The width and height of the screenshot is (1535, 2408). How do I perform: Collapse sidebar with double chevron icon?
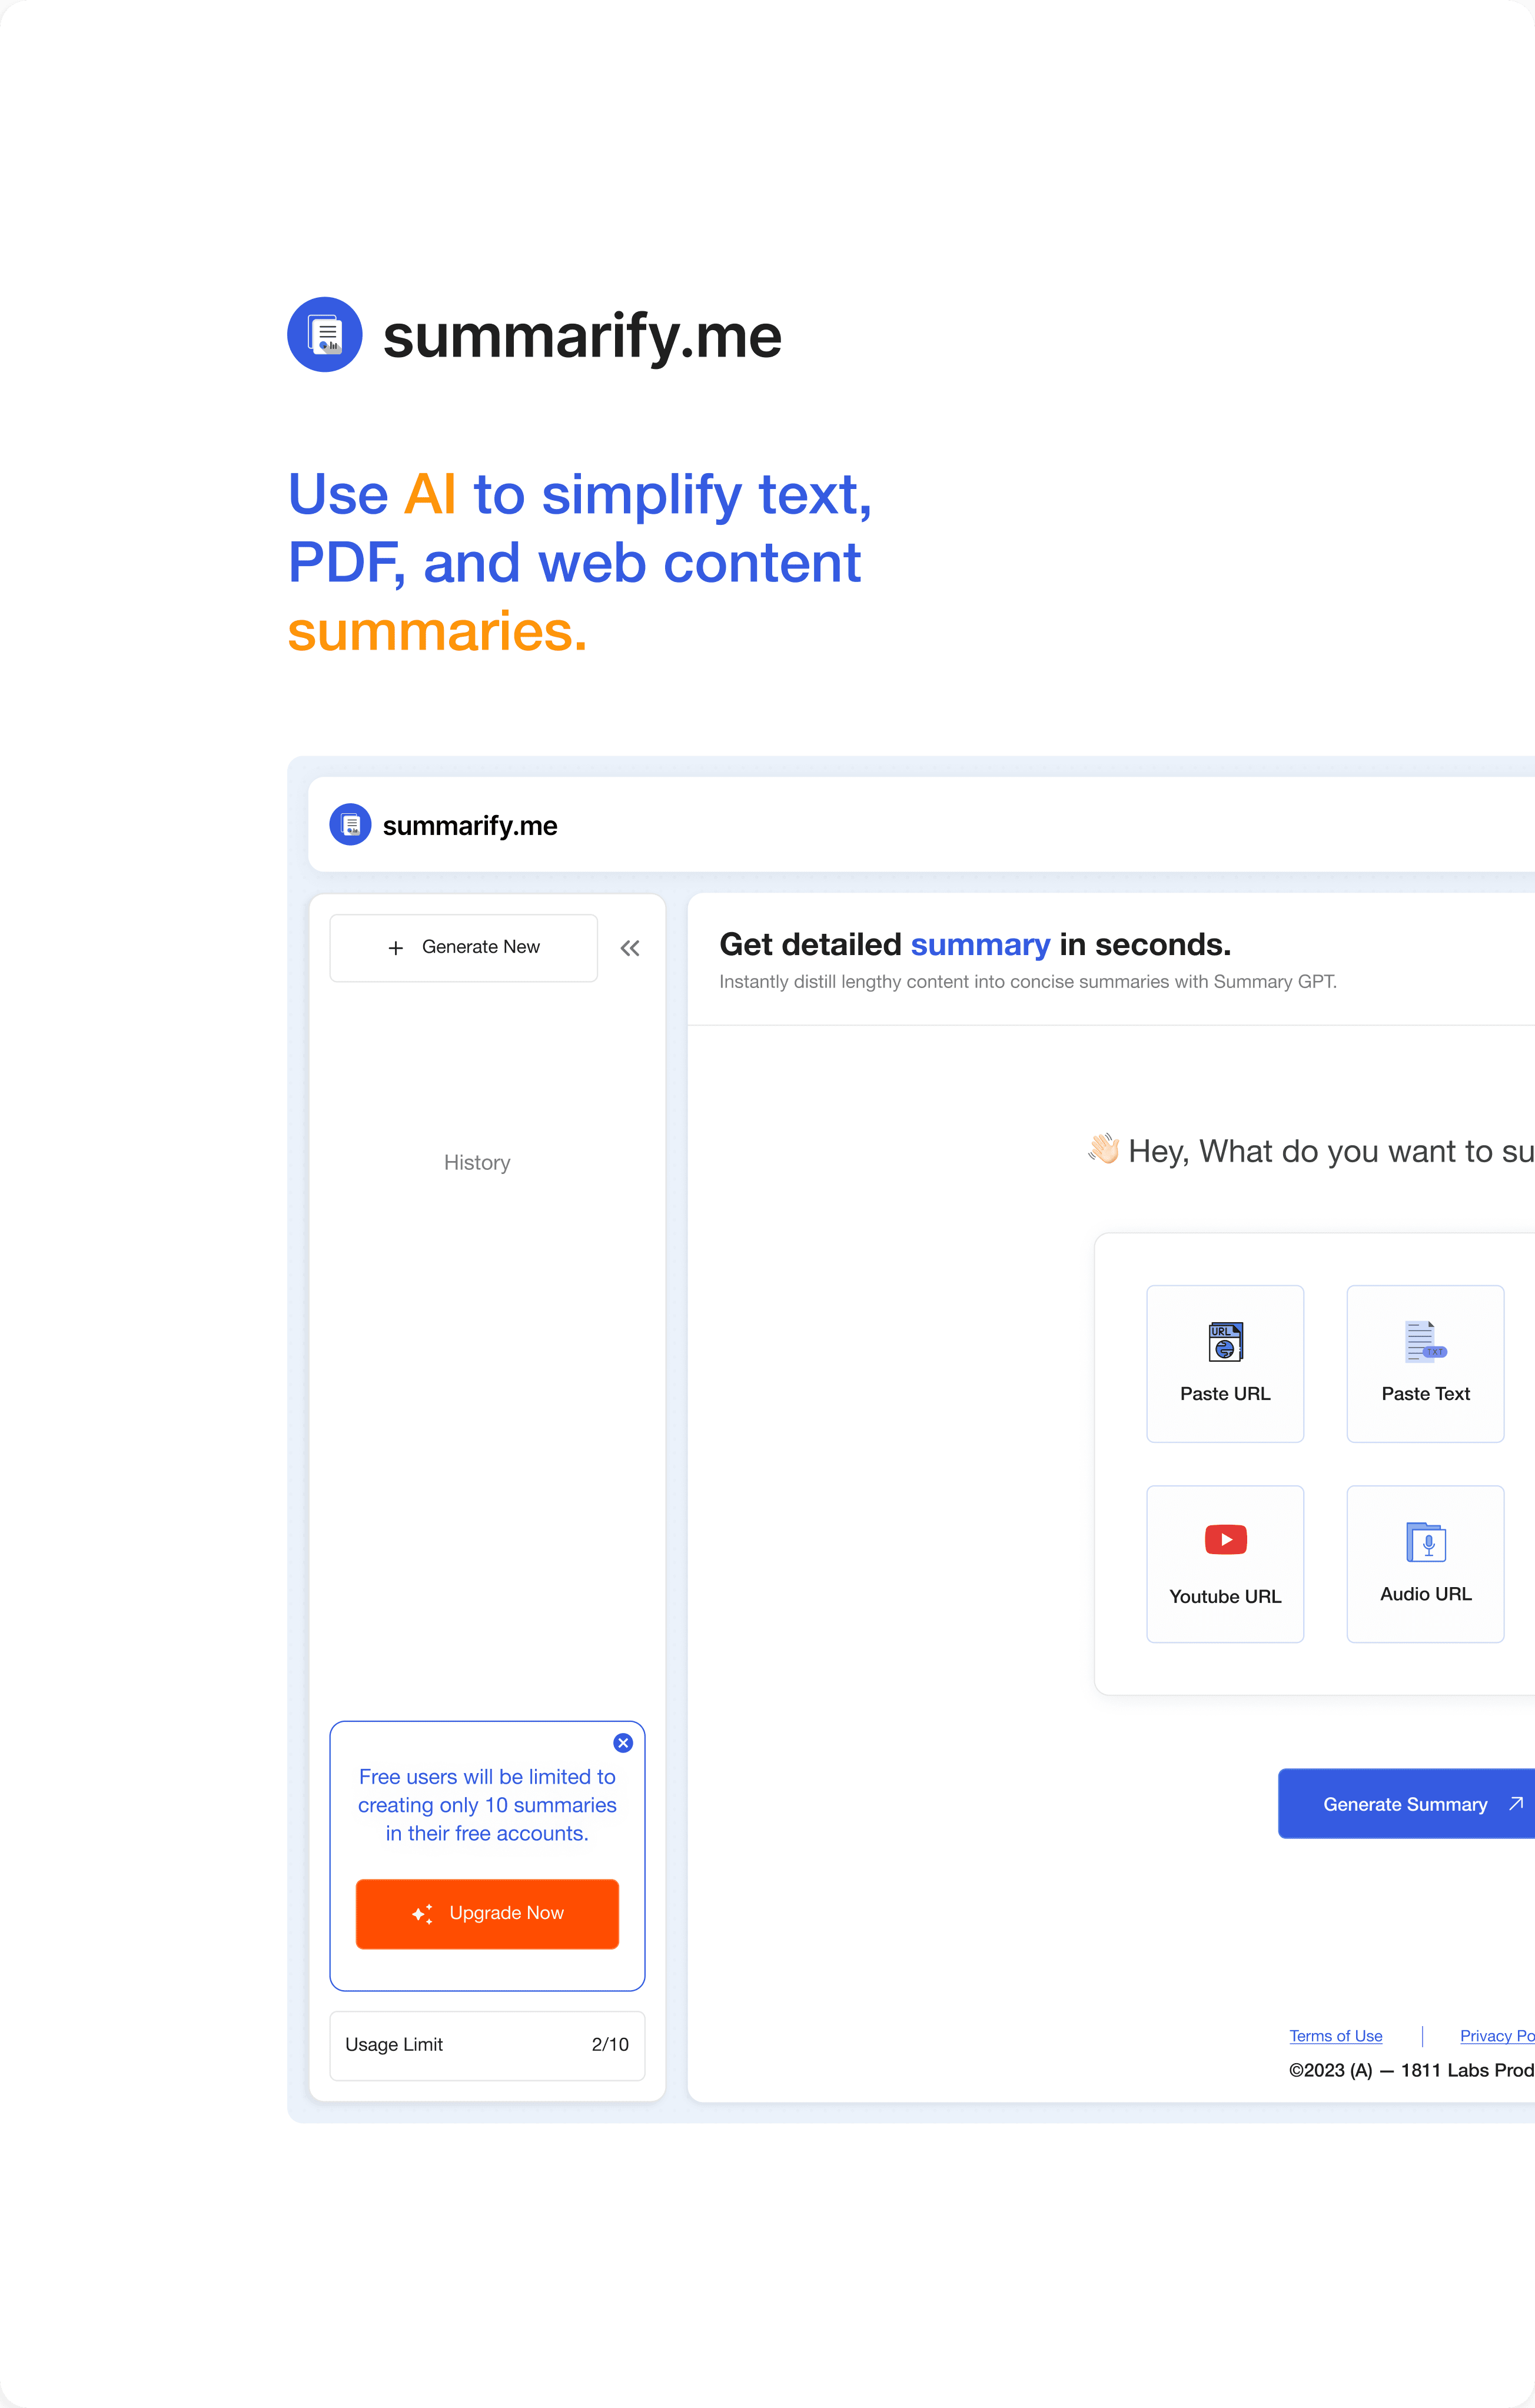630,948
